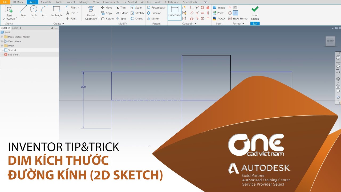Toggle the highlighted Center Point format
This screenshot has width=341, height=192.
(x=235, y=13)
